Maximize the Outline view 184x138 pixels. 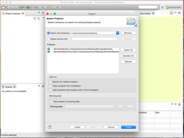point(43,86)
